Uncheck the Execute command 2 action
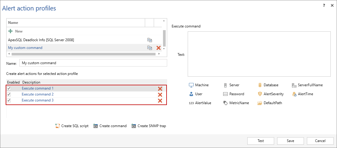 click(9, 95)
